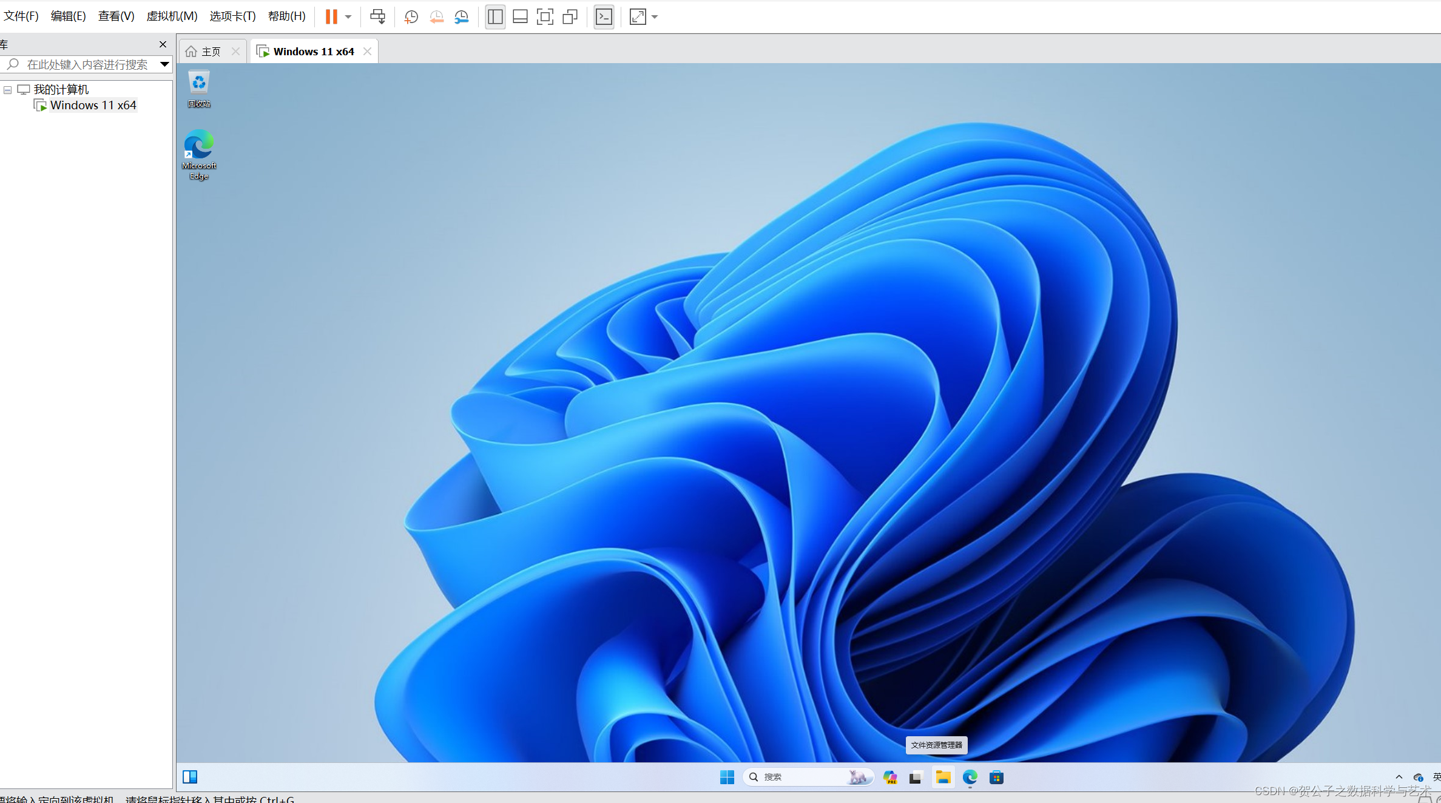Click the Microsoft Edge desktop shortcut

(x=199, y=155)
